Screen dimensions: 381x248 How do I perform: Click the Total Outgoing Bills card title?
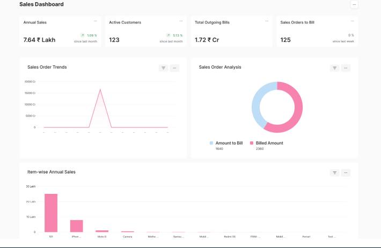tap(212, 22)
